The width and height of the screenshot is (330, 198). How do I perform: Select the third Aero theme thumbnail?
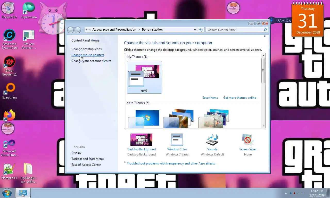213,119
